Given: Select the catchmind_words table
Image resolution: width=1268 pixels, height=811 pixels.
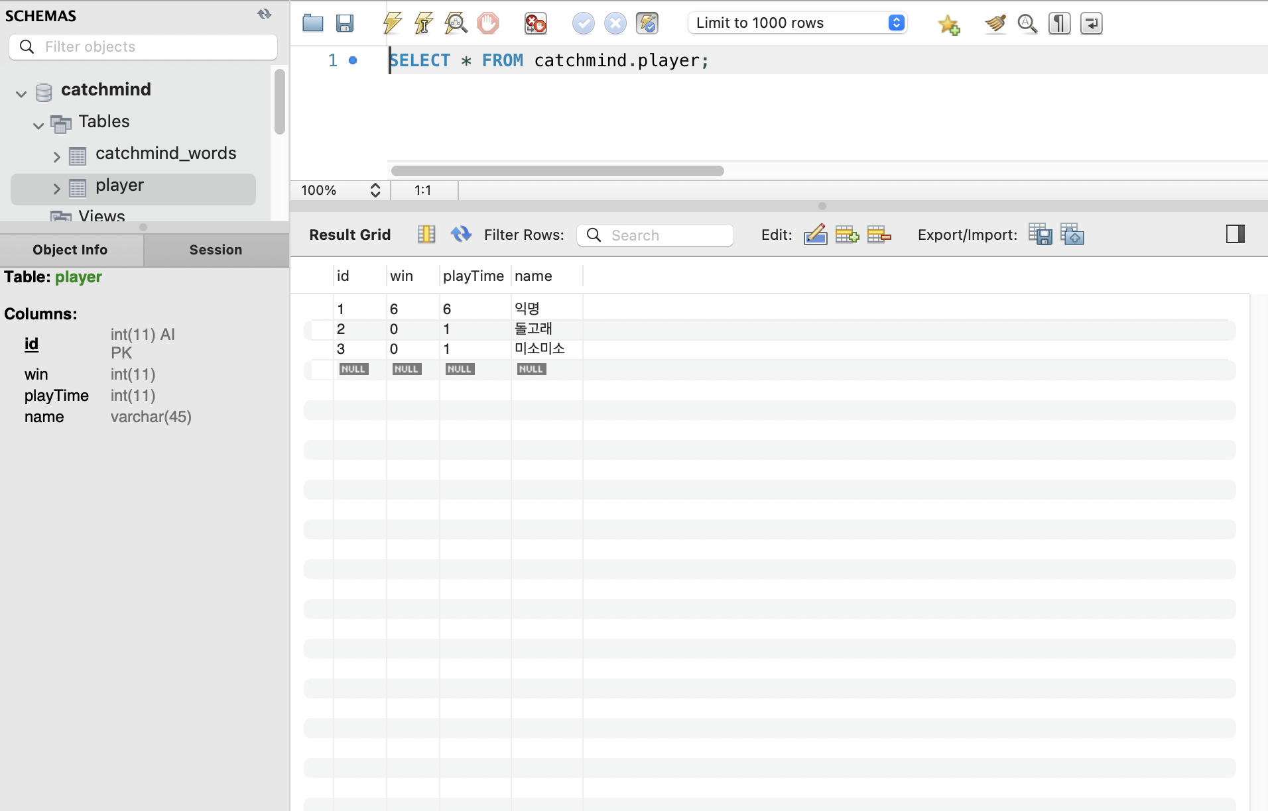Looking at the screenshot, I should pyautogui.click(x=166, y=154).
